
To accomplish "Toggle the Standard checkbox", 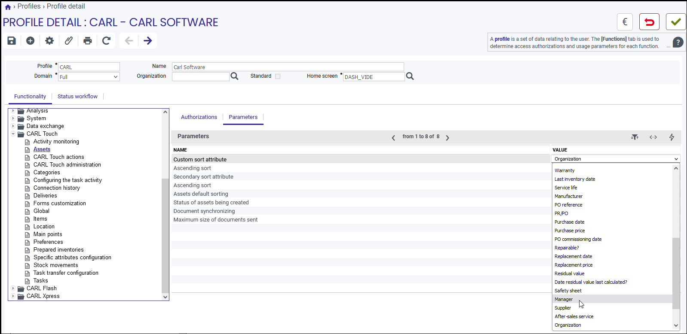I will [278, 76].
